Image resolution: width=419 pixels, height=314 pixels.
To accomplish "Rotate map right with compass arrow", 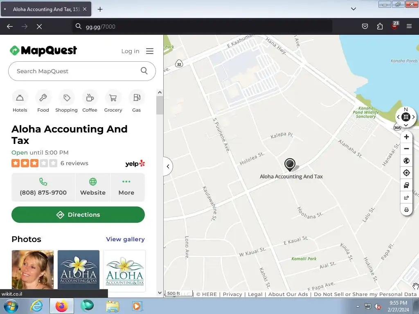I will pyautogui.click(x=413, y=117).
